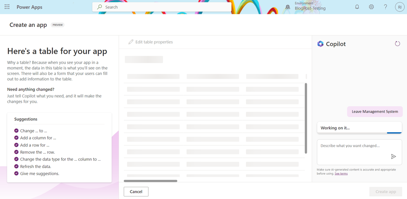Reset the Copilot chat with refresh icon

click(397, 44)
